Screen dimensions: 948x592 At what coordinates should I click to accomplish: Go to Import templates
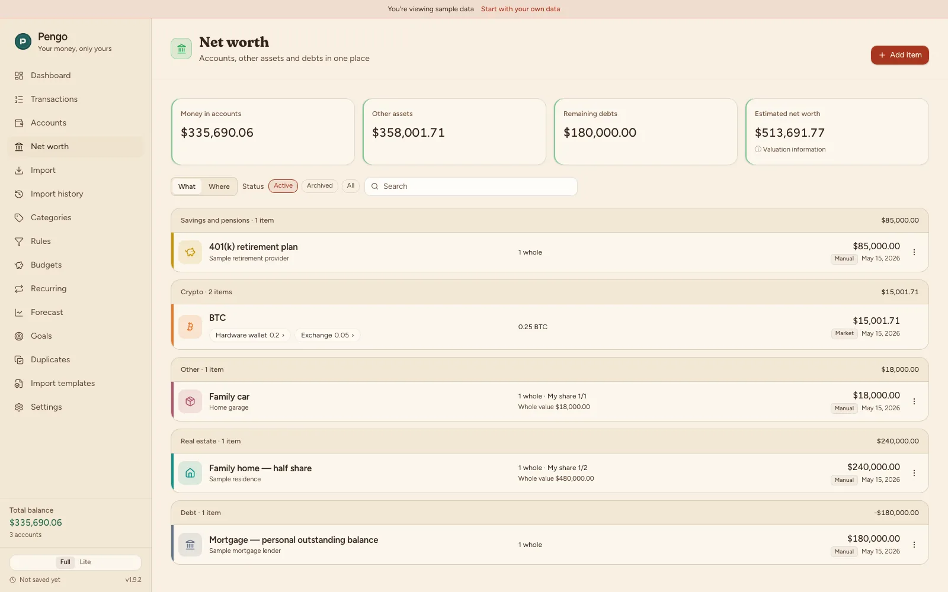coord(76,384)
